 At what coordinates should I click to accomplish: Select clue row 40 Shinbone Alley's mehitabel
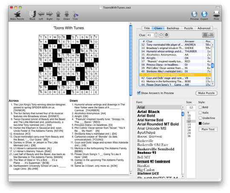(x=175, y=71)
